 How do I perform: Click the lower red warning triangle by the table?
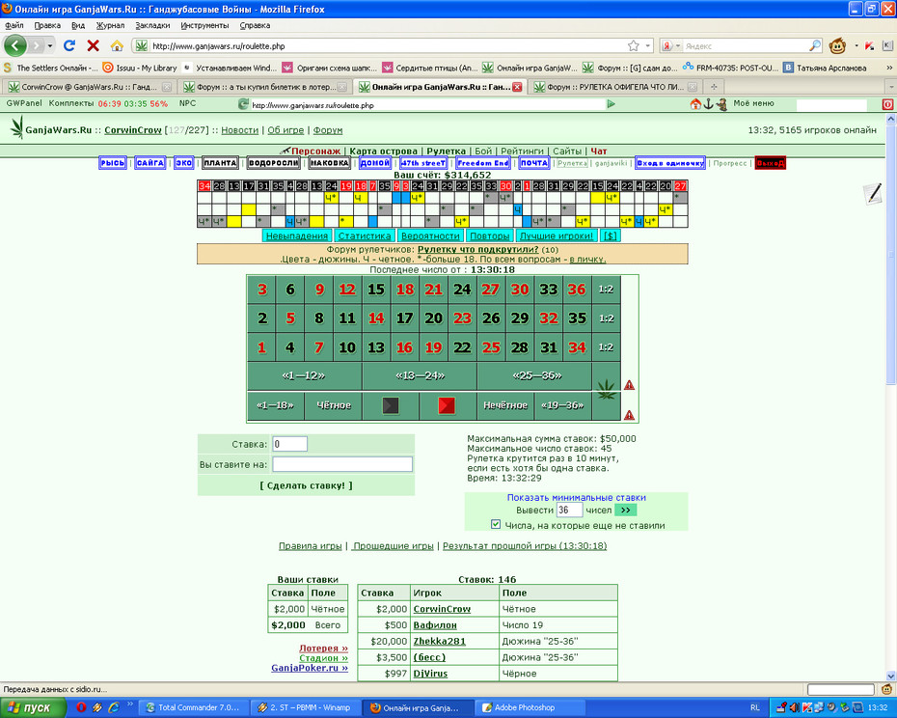(x=629, y=415)
